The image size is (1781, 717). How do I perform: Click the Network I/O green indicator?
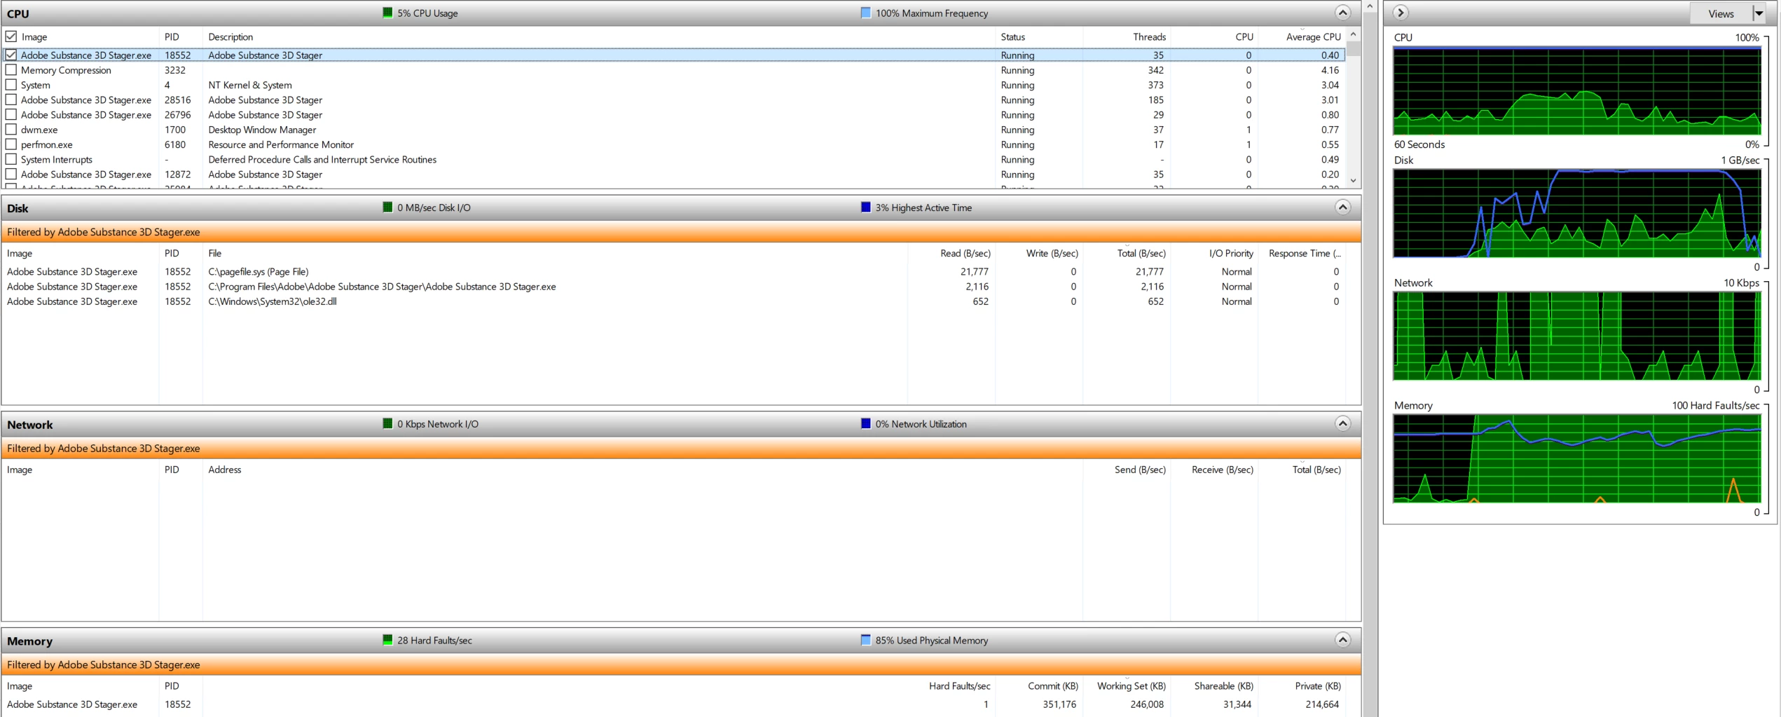[387, 423]
